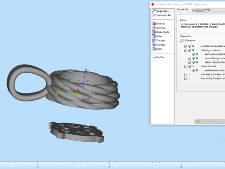Click the 'bad contours detected' result row
This screenshot has height=169, width=225.
(x=209, y=54)
